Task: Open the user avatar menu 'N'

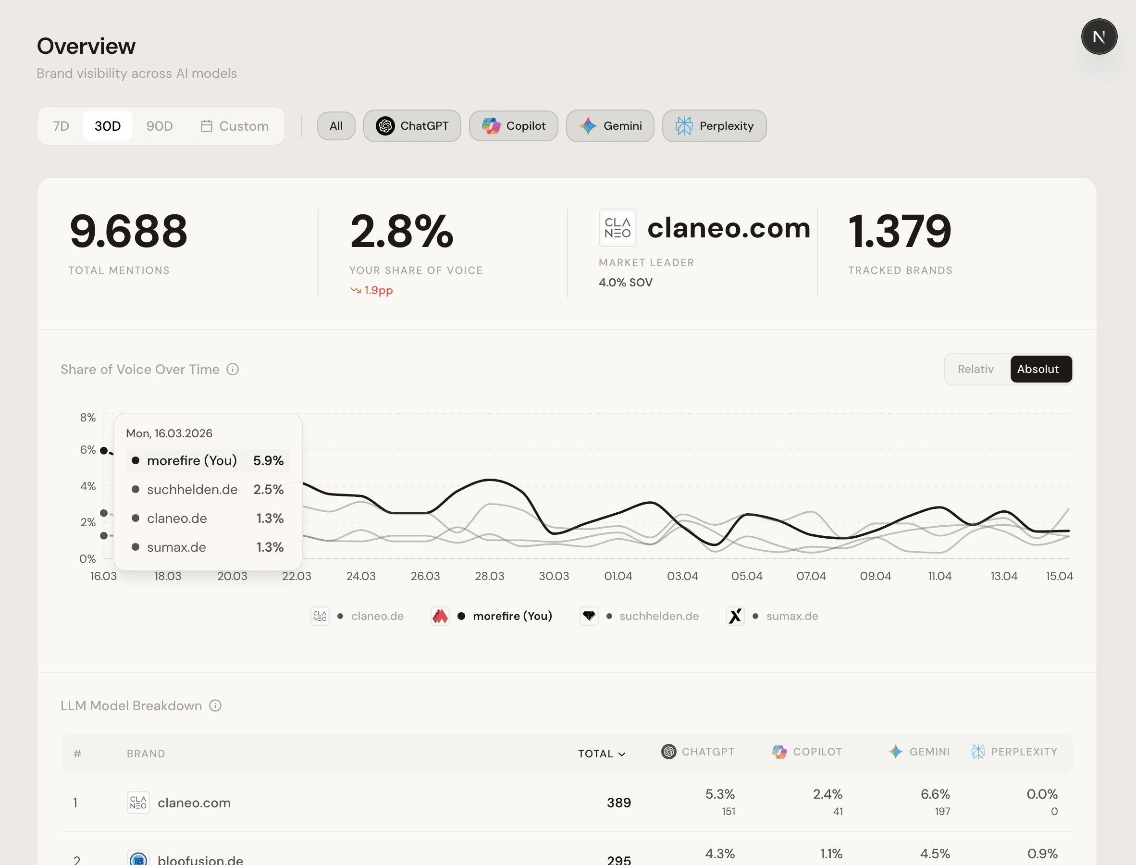Action: [x=1099, y=37]
